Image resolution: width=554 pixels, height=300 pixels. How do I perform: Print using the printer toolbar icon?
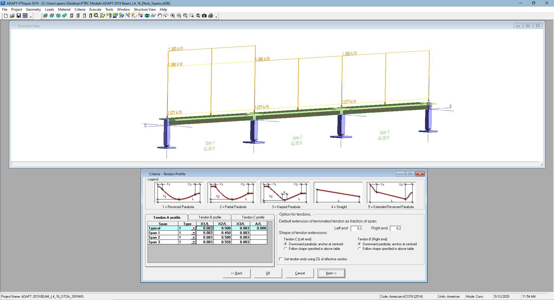[211, 16]
